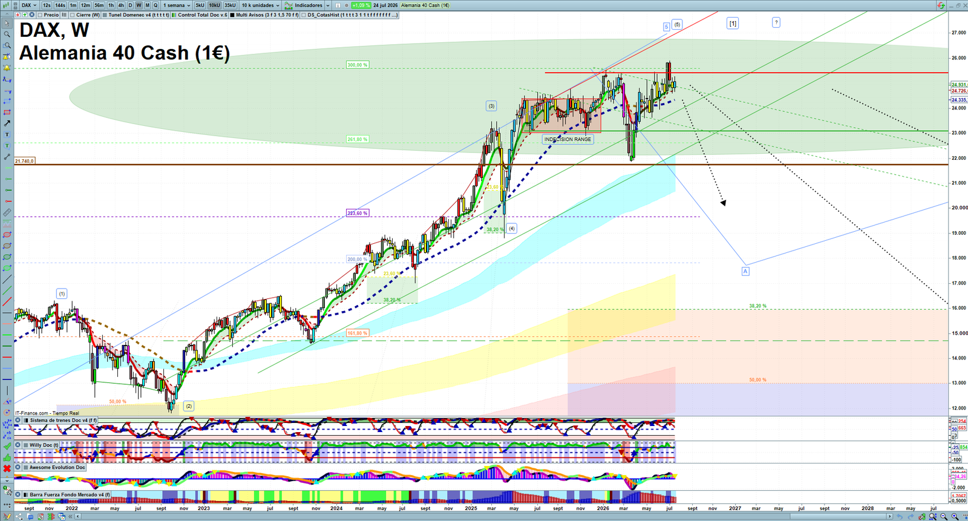
Task: Select the 10kU history size
Action: pos(214,5)
